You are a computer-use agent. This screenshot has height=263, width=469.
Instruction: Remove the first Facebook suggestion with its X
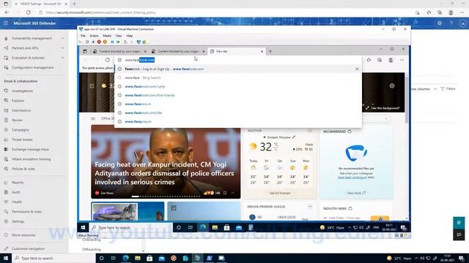(x=357, y=69)
